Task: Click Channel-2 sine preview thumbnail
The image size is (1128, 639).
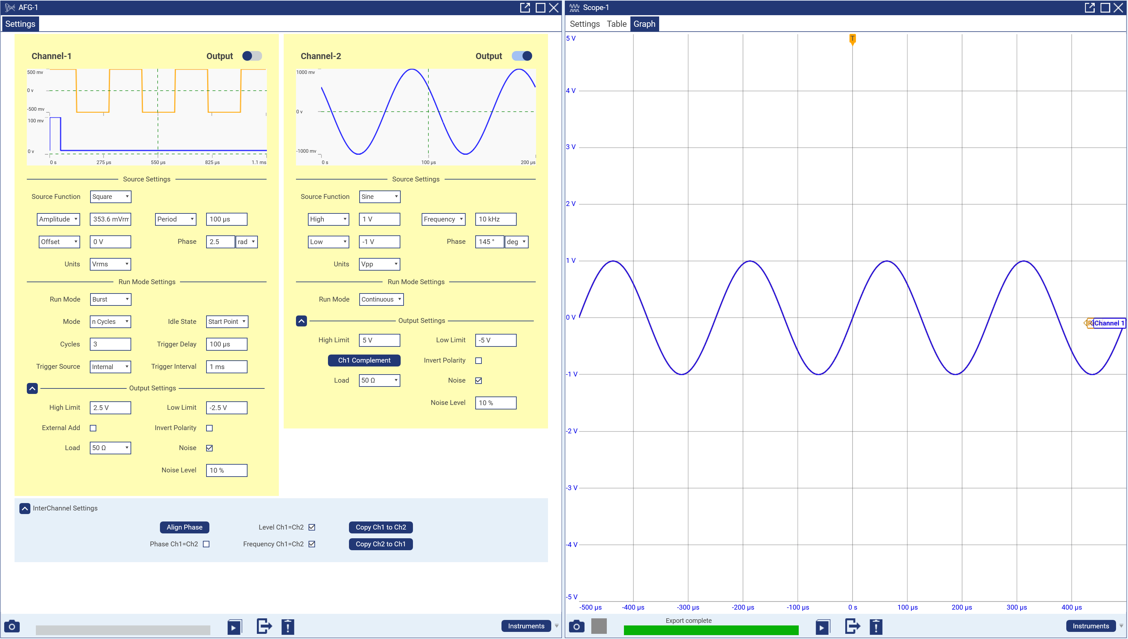Action: click(x=416, y=117)
